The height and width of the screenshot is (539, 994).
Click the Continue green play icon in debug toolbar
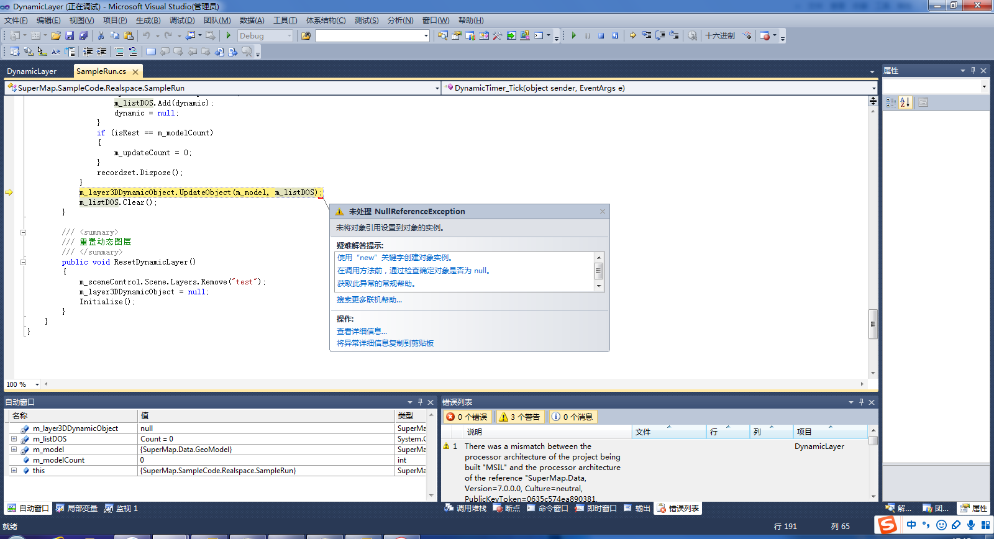[x=573, y=36]
